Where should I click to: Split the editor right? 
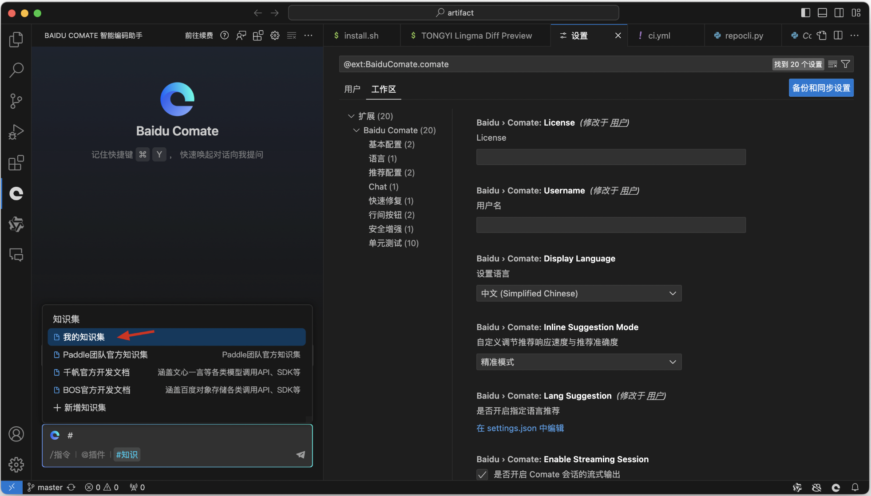[838, 35]
